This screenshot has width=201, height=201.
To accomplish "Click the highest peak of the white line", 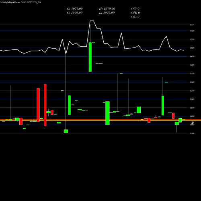I will [92, 21].
